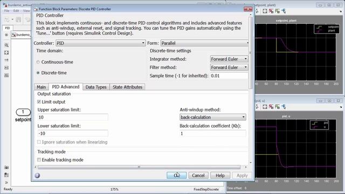
Task: Click the Sample time input field
Action: 229,75
